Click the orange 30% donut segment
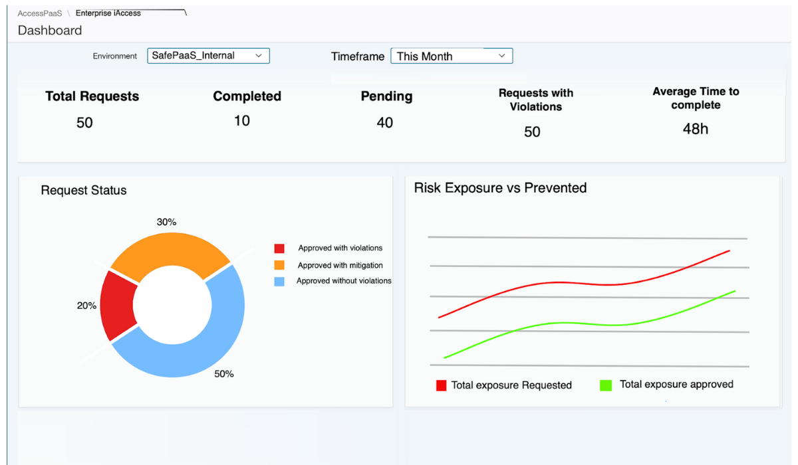This screenshot has height=465, width=798. pyautogui.click(x=170, y=251)
